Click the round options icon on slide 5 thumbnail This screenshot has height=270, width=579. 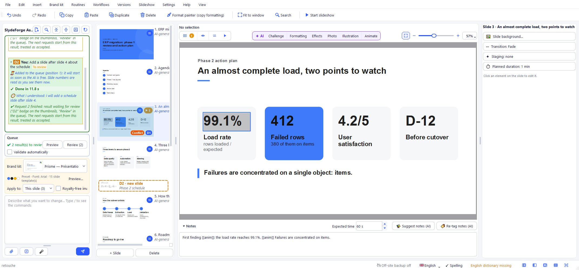click(x=149, y=200)
